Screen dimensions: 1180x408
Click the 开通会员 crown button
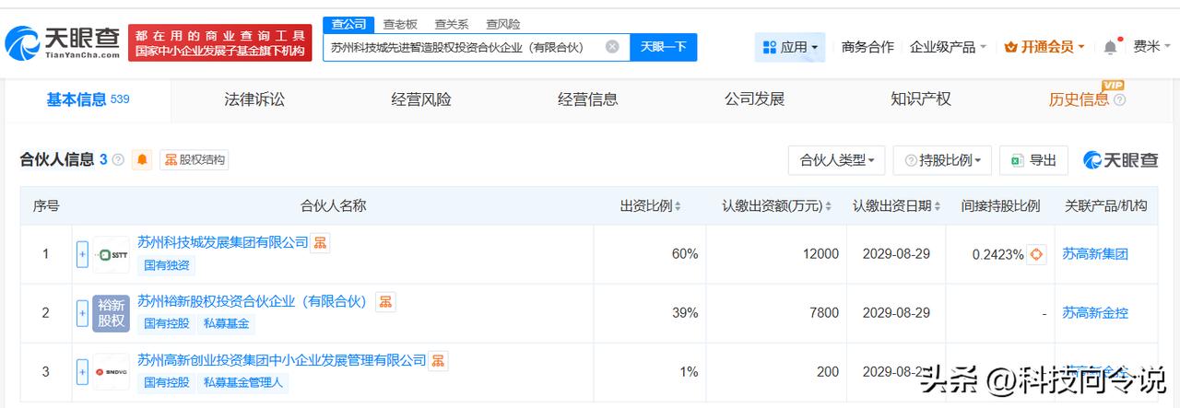(1044, 47)
